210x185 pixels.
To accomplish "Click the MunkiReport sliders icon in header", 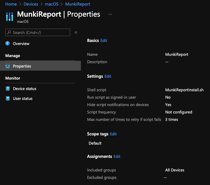I will (10, 17).
